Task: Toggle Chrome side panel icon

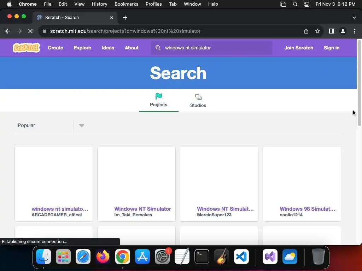Action: coord(332,31)
